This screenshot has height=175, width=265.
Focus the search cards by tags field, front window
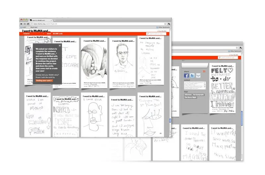coord(156,34)
